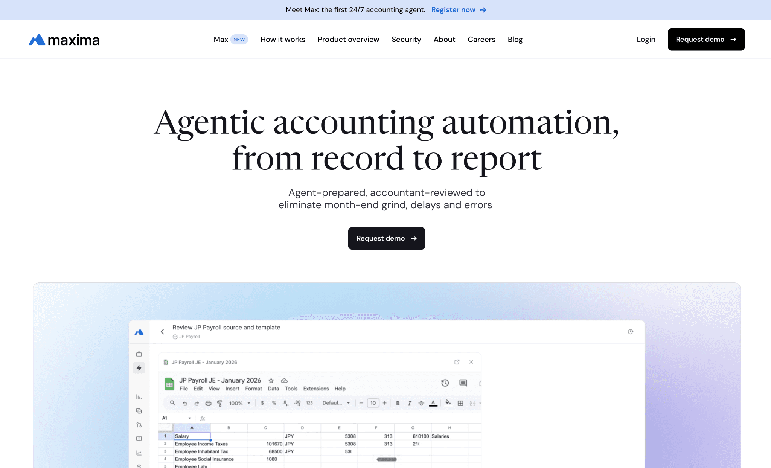This screenshot has height=468, width=771.
Task: Click the Maxima logo in the header
Action: (x=64, y=40)
